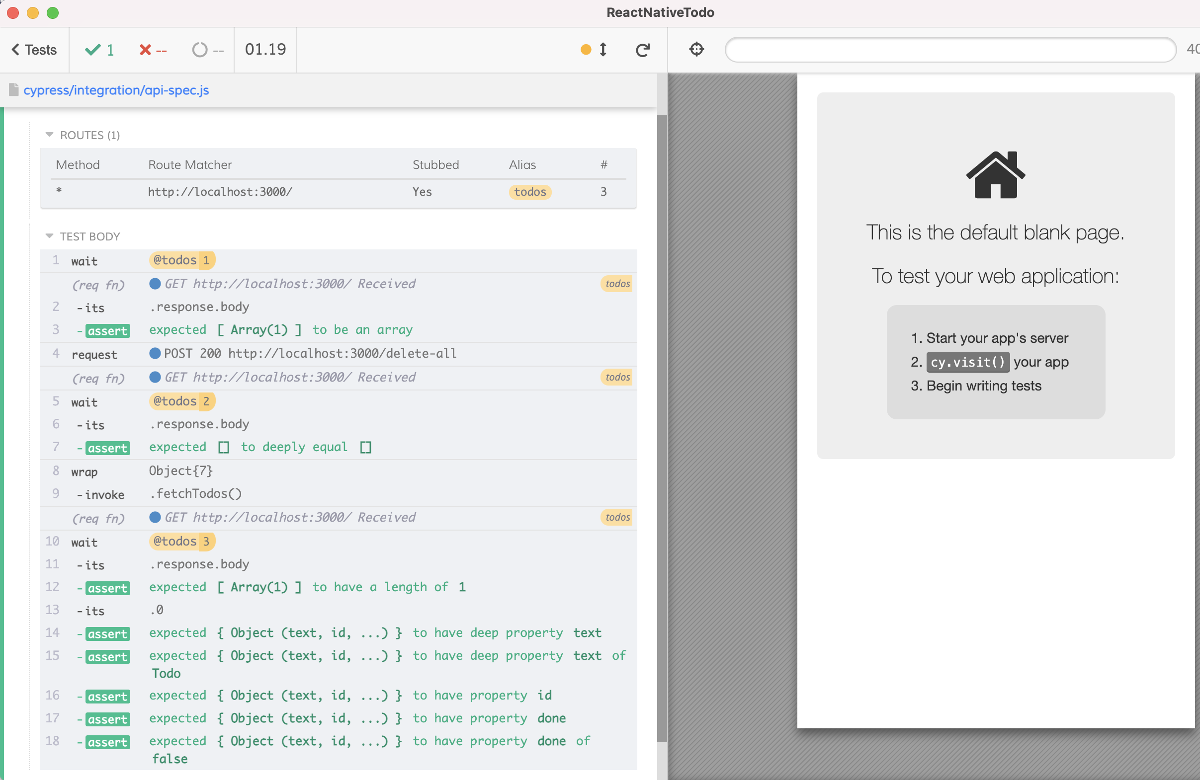Click assert badge on length of 1 command

tap(107, 588)
